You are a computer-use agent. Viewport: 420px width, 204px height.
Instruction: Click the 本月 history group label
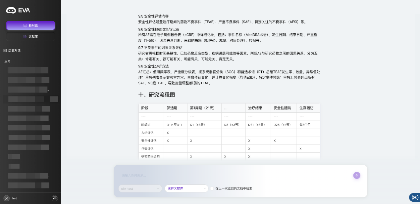[7, 61]
